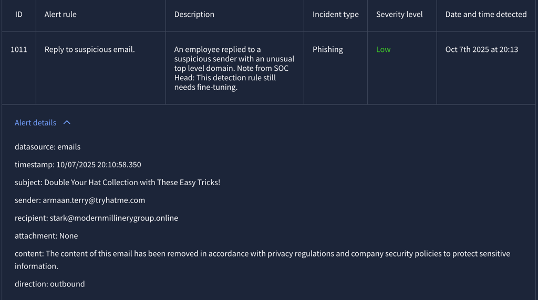Click the ID column header
538x300 pixels.
point(19,15)
